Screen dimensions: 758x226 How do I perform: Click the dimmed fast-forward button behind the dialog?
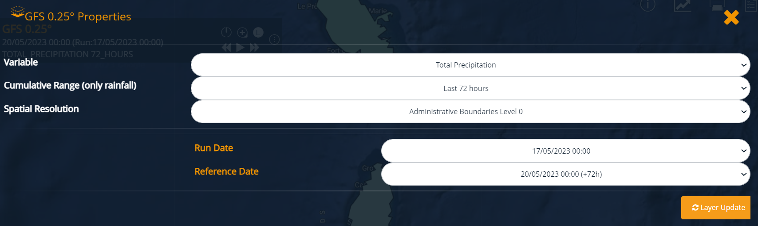click(254, 47)
